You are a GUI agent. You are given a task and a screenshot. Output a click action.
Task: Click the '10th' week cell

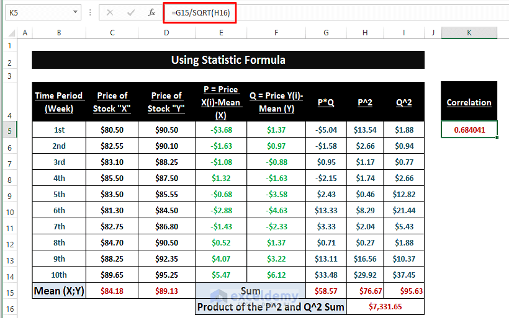click(x=59, y=275)
